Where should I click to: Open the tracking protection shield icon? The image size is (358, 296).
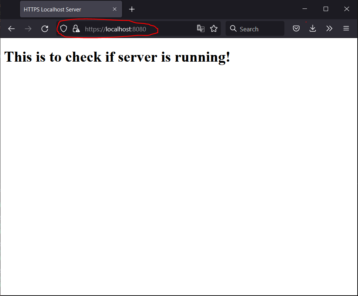64,29
